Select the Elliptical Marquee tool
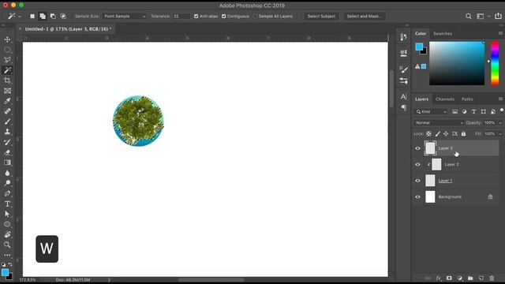Image resolution: width=505 pixels, height=284 pixels. tap(7, 50)
